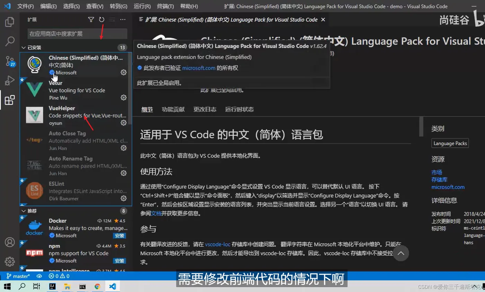The width and height of the screenshot is (485, 292).
Task: Select the npm extension logo
Action: [x=35, y=253]
